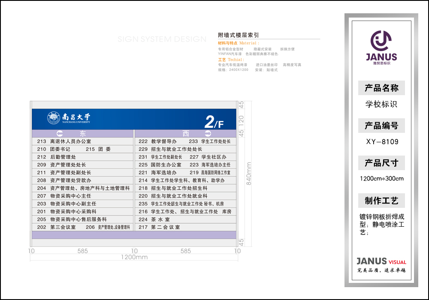Click the JANUS logo emblem

(381, 41)
